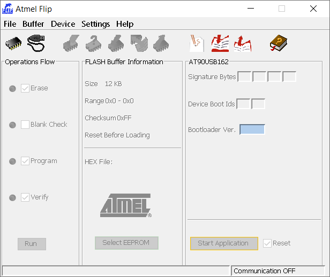The width and height of the screenshot is (330, 277).
Task: Open the Buffer menu
Action: tap(33, 24)
